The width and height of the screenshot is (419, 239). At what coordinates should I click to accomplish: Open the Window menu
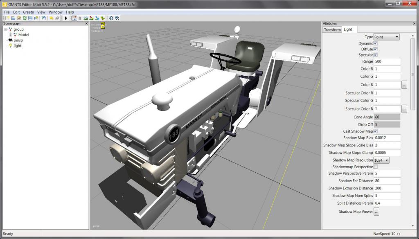56,12
